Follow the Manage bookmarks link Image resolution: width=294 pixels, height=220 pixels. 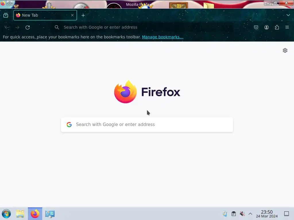click(163, 37)
